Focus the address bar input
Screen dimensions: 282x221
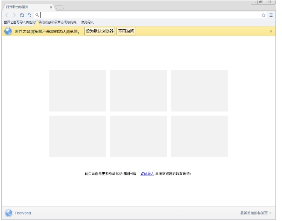(150, 15)
